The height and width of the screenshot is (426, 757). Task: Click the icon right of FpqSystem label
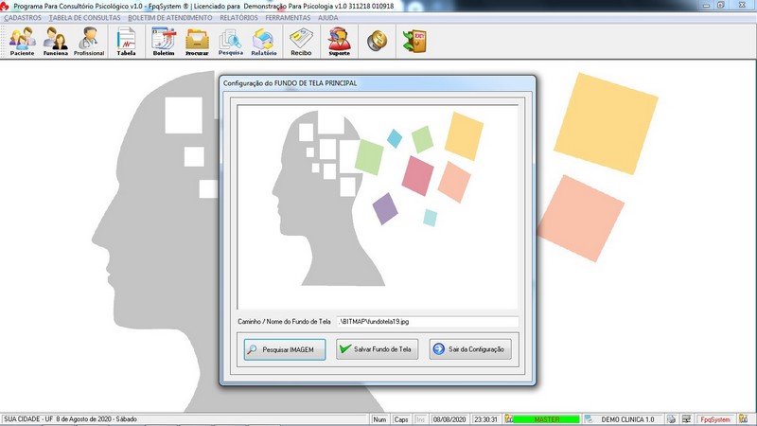[743, 419]
